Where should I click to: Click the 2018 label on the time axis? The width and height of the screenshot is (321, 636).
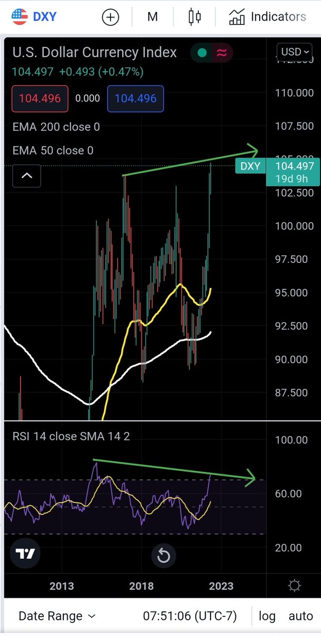click(141, 586)
